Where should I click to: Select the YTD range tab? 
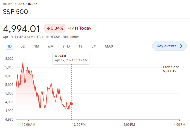coord(66,46)
